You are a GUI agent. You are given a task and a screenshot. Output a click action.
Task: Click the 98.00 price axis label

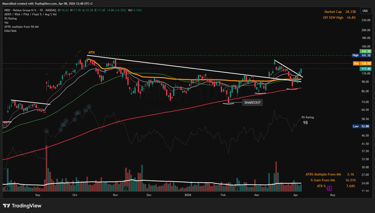pos(366,82)
